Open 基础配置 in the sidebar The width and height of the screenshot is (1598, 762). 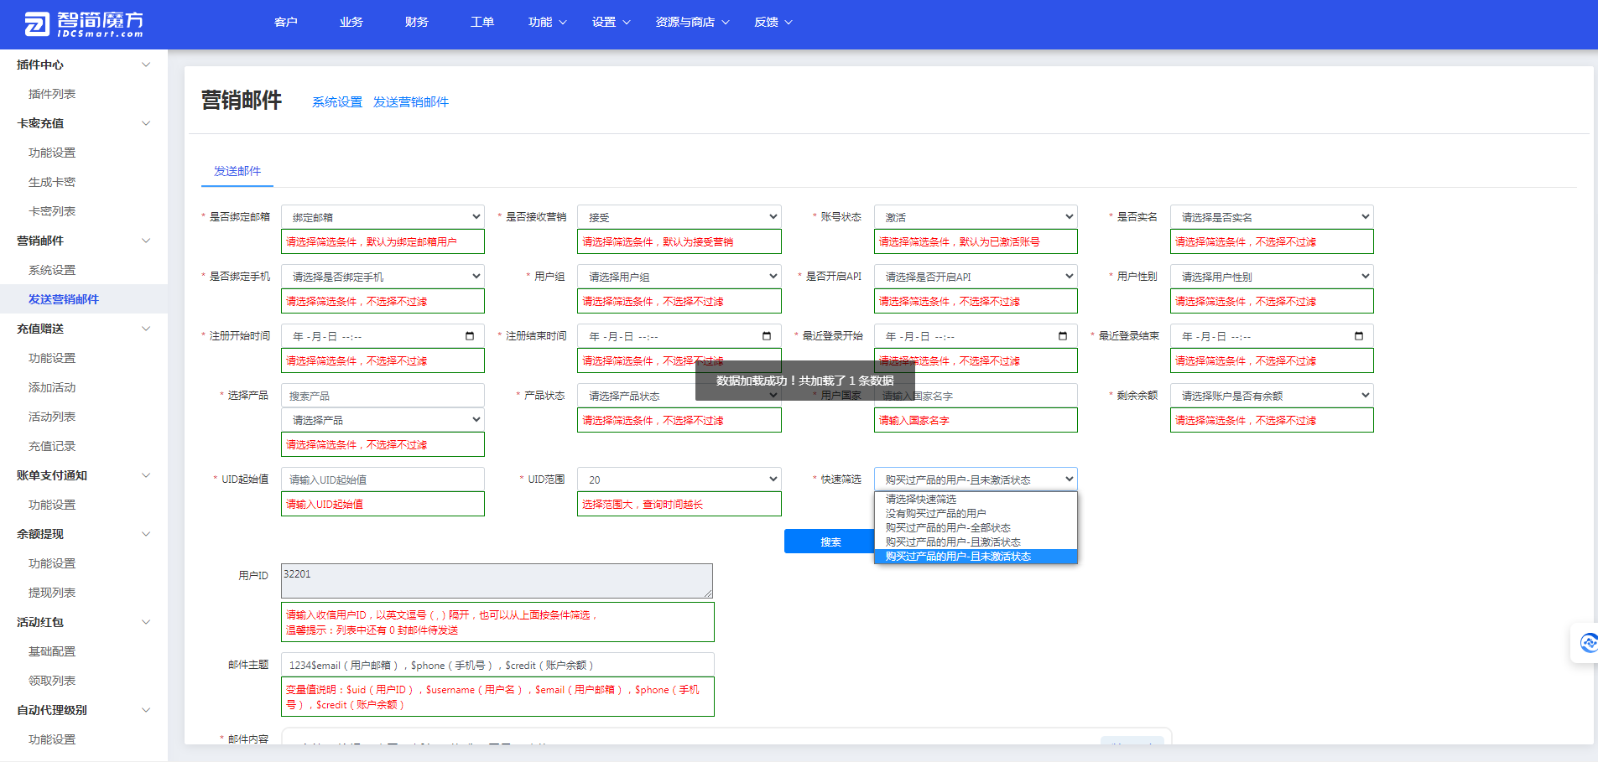52,651
